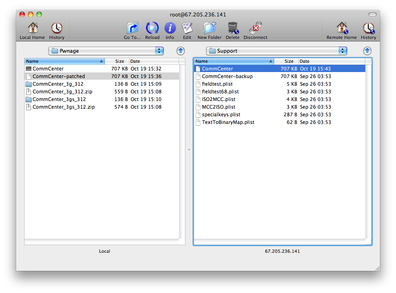Disconnect from the remote server
Viewport: 396px width, 293px height.
[x=255, y=28]
